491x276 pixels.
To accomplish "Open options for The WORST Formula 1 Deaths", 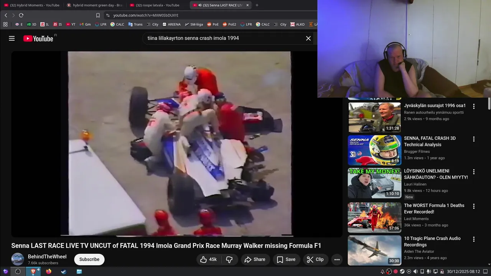I will [x=474, y=206].
